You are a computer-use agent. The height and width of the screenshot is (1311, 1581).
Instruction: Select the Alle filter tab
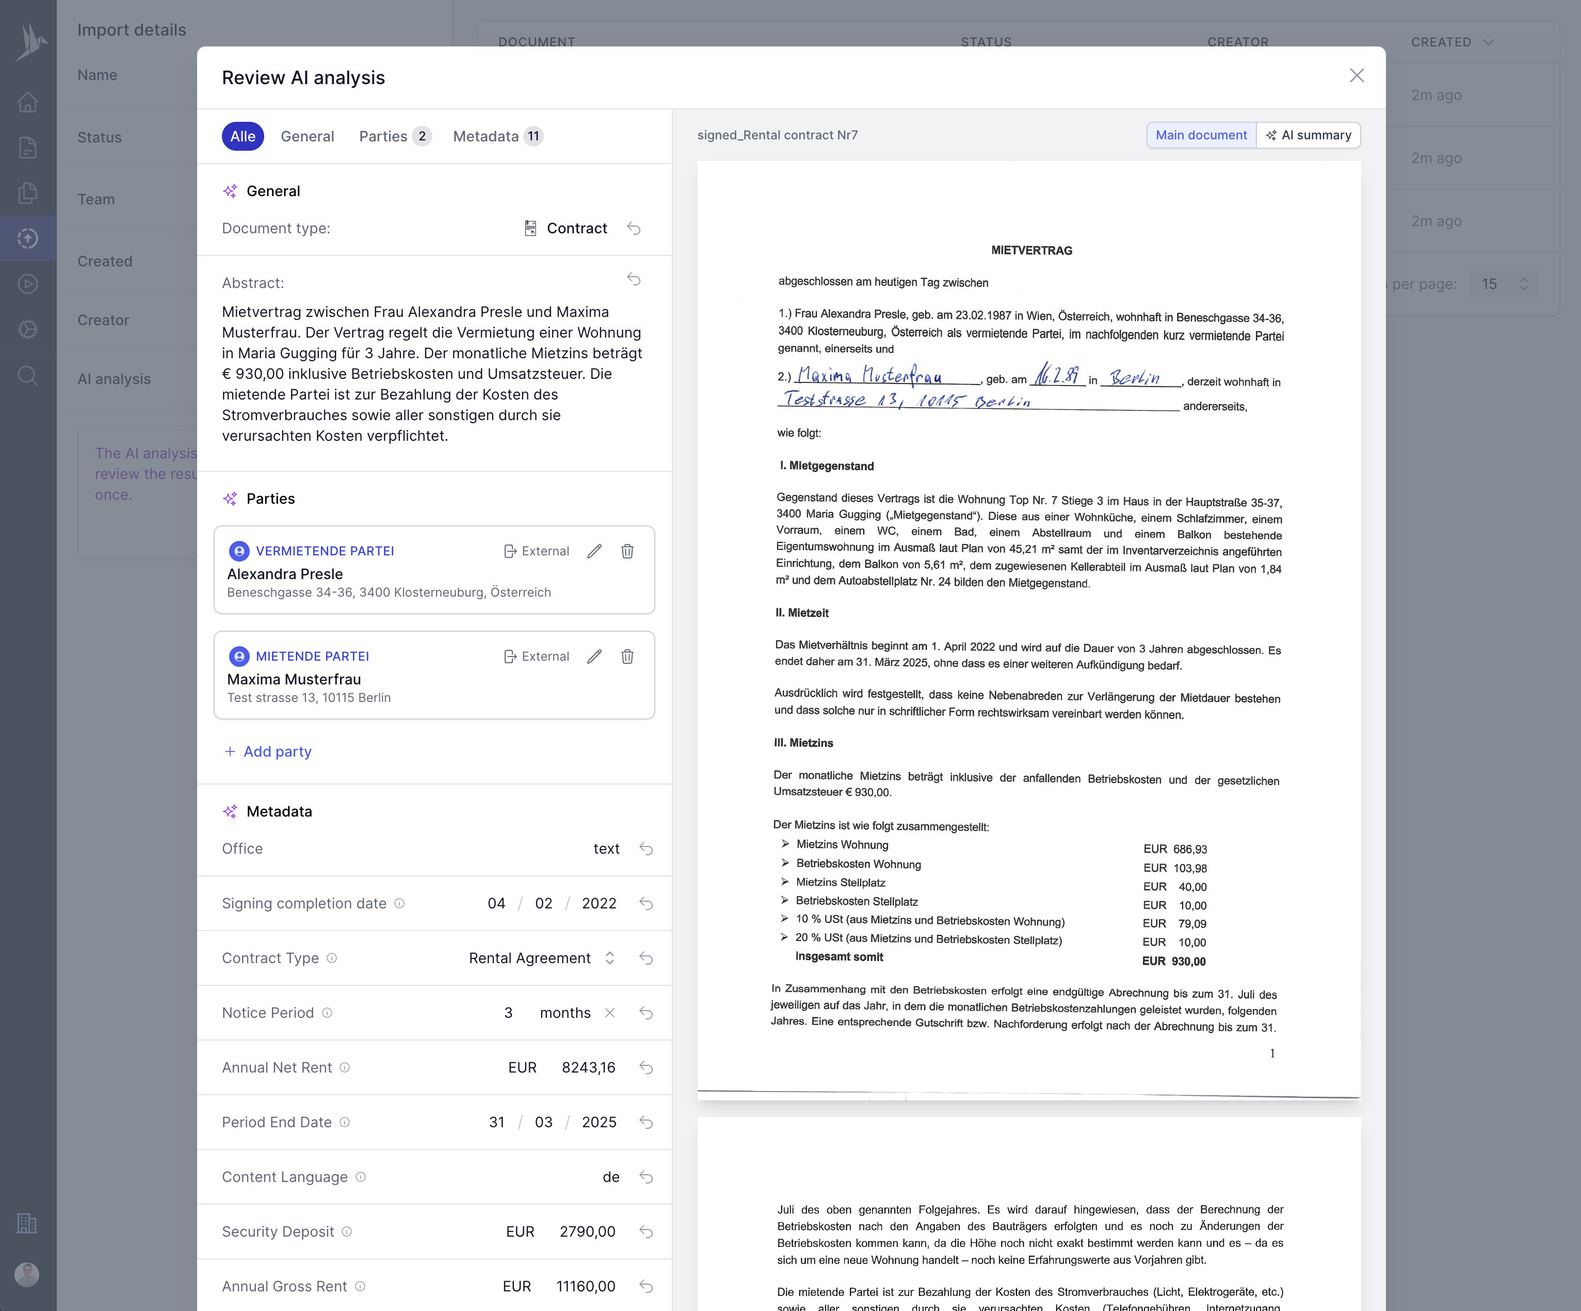[x=243, y=136]
